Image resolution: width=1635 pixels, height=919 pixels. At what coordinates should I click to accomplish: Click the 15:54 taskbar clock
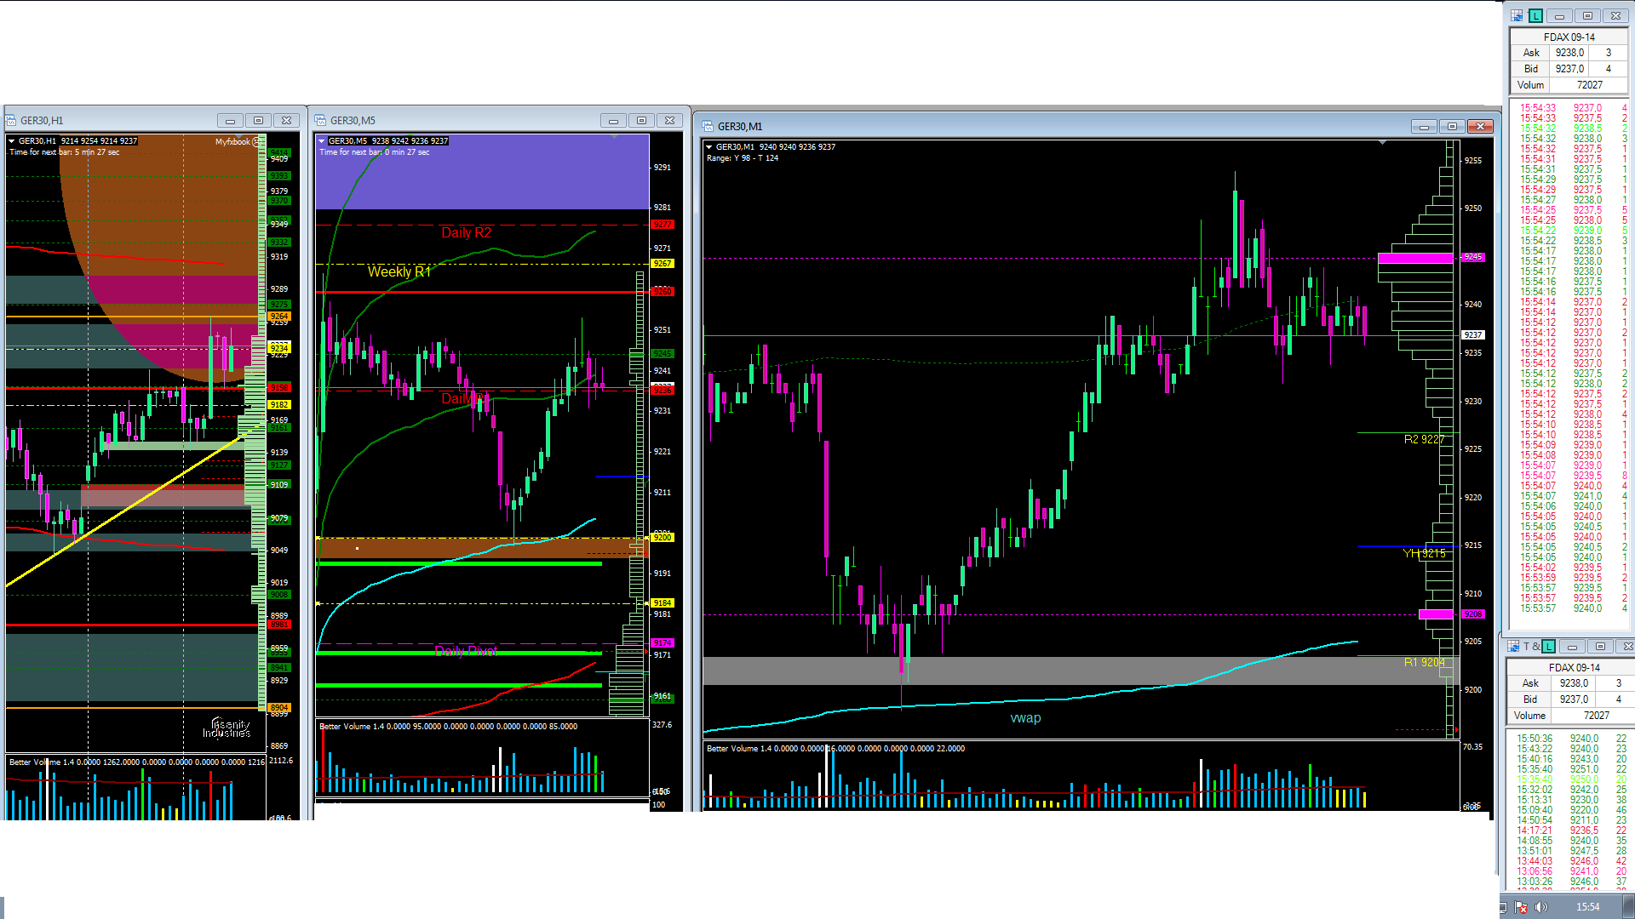coord(1587,907)
